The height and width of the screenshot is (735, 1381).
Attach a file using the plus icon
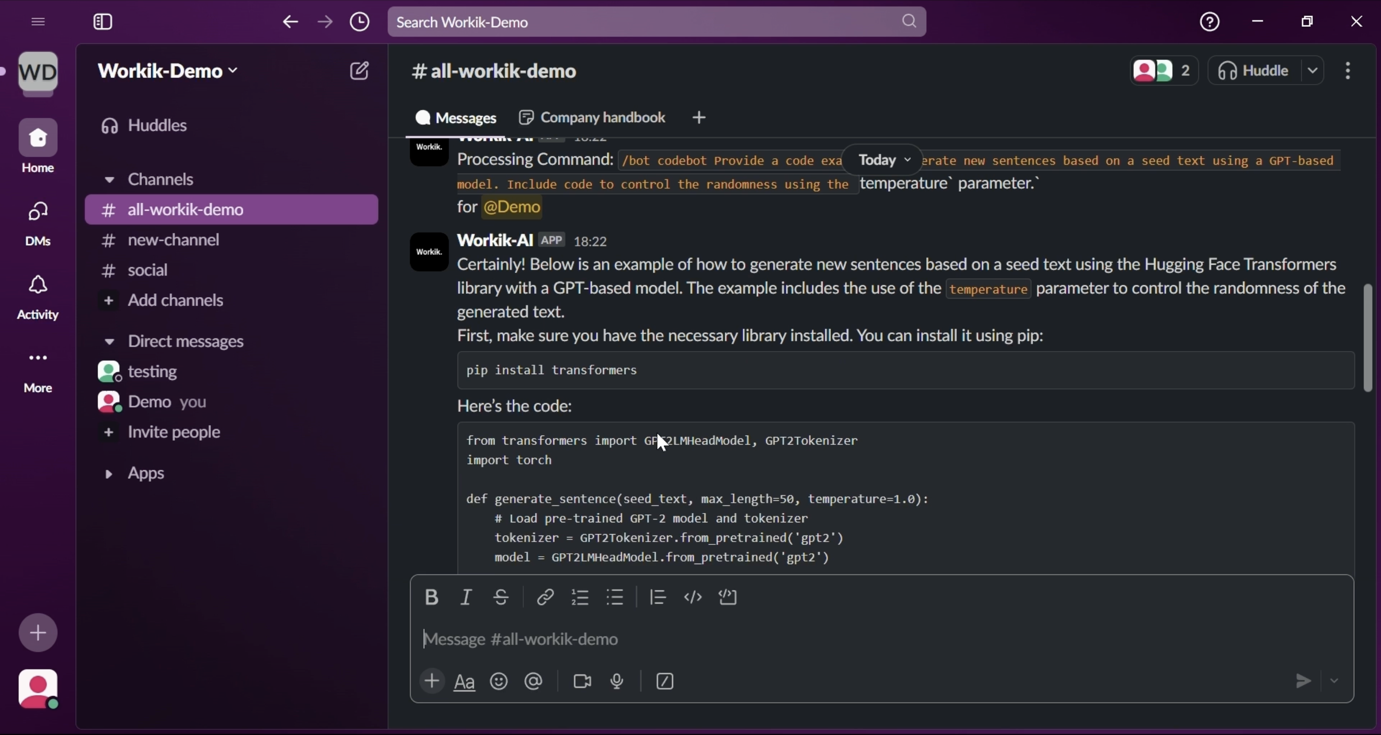432,681
